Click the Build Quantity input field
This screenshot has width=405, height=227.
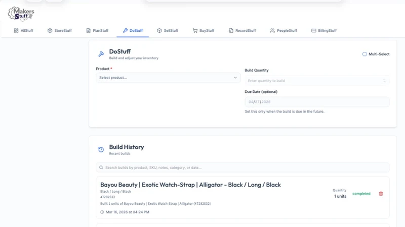317,81
